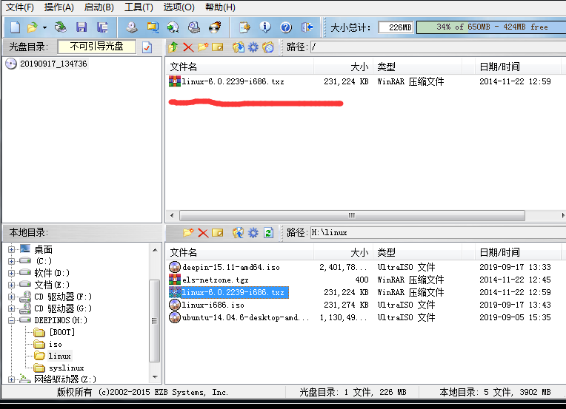Click the Mount to virtual drive icon
This screenshot has height=409, width=566.
(x=173, y=27)
